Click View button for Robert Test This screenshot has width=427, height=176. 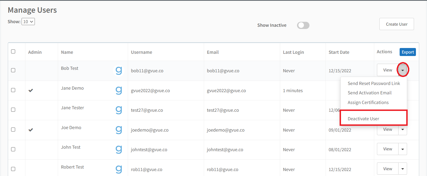(x=387, y=169)
